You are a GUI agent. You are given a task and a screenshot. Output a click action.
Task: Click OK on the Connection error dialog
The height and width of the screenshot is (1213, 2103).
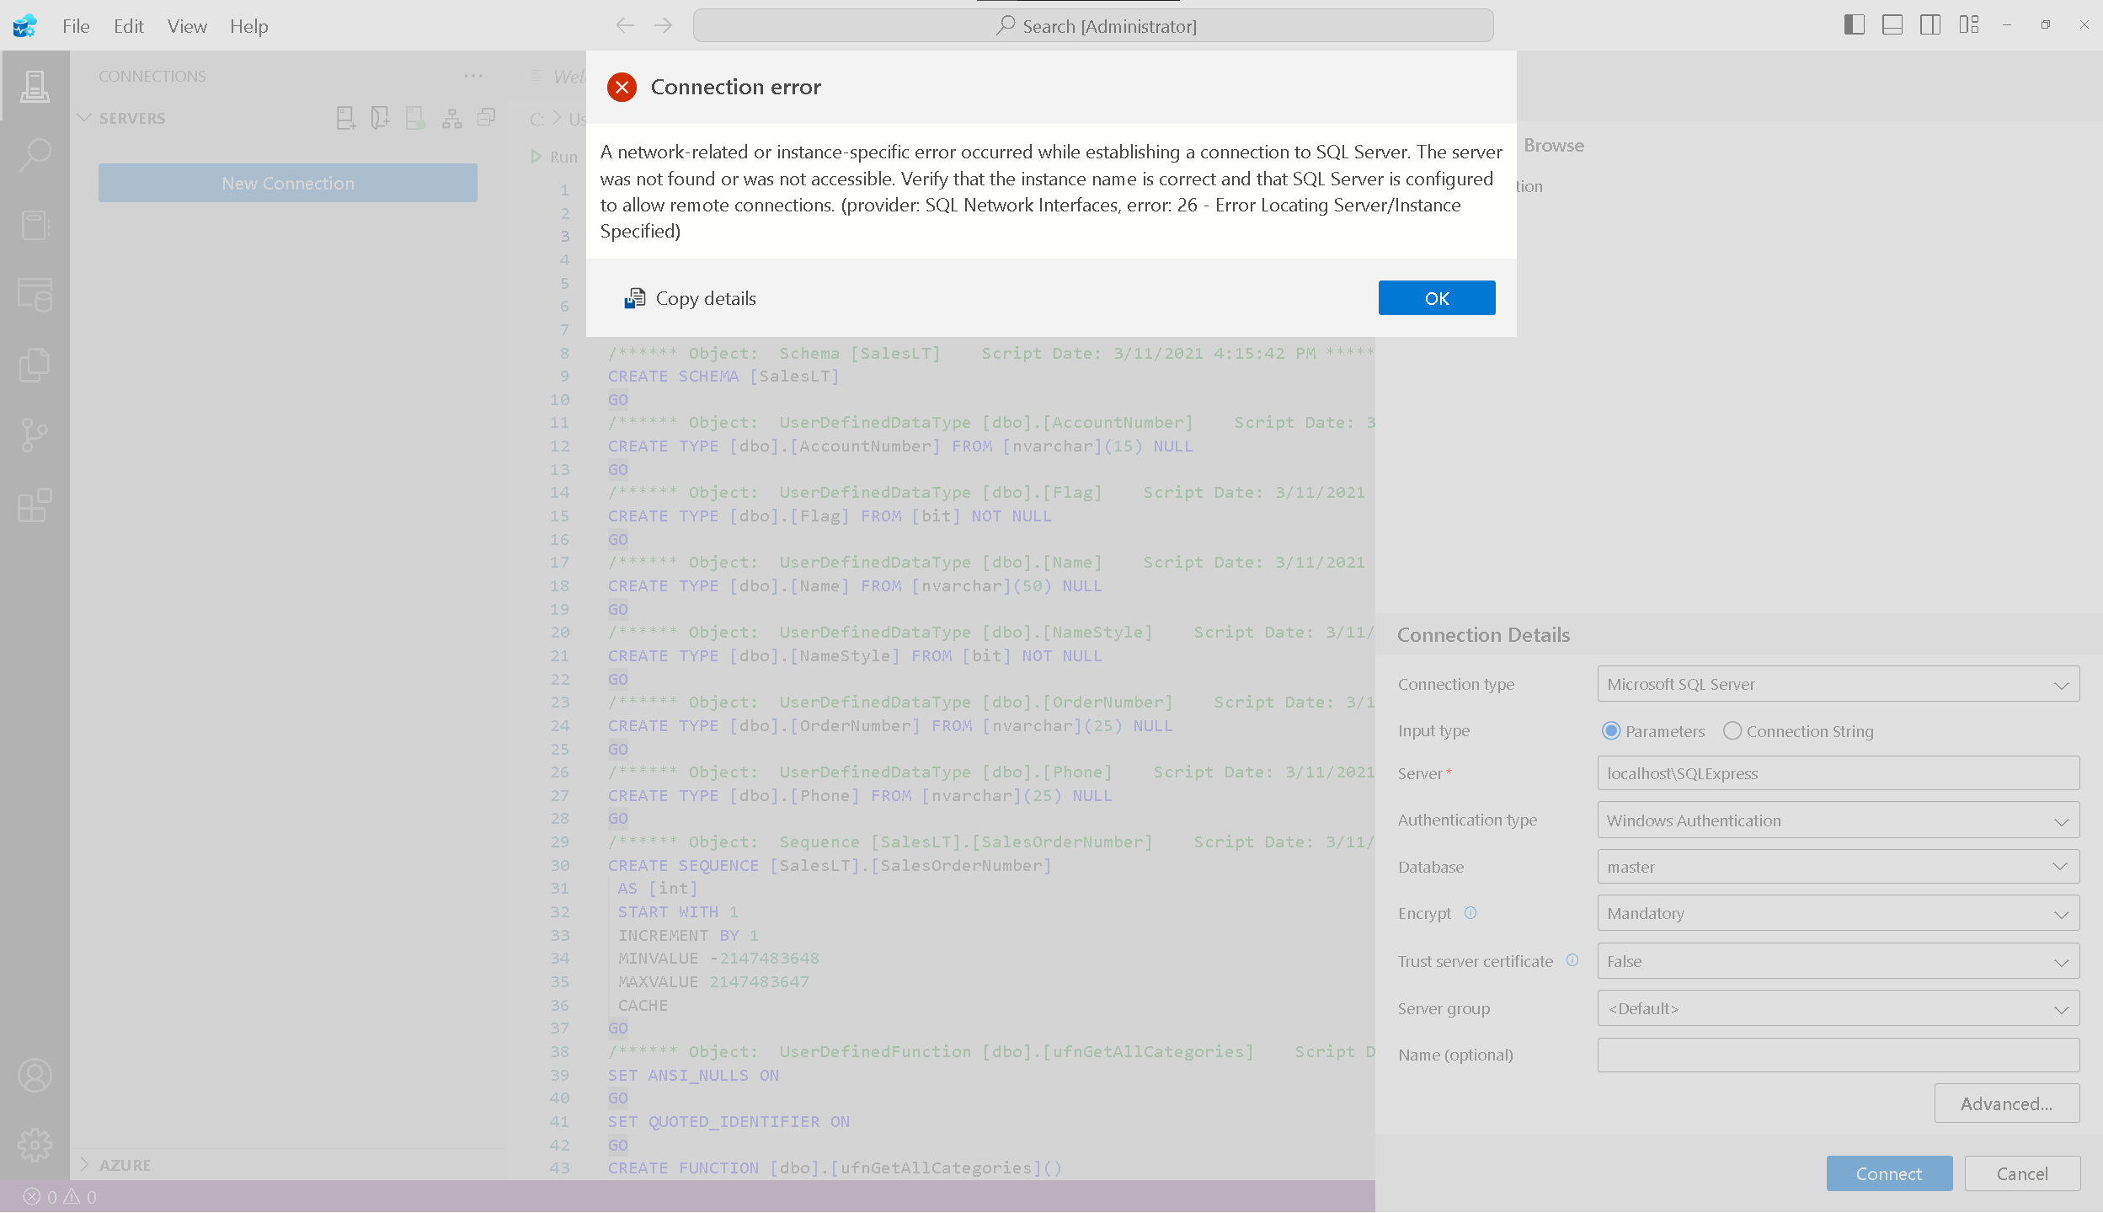[1436, 298]
